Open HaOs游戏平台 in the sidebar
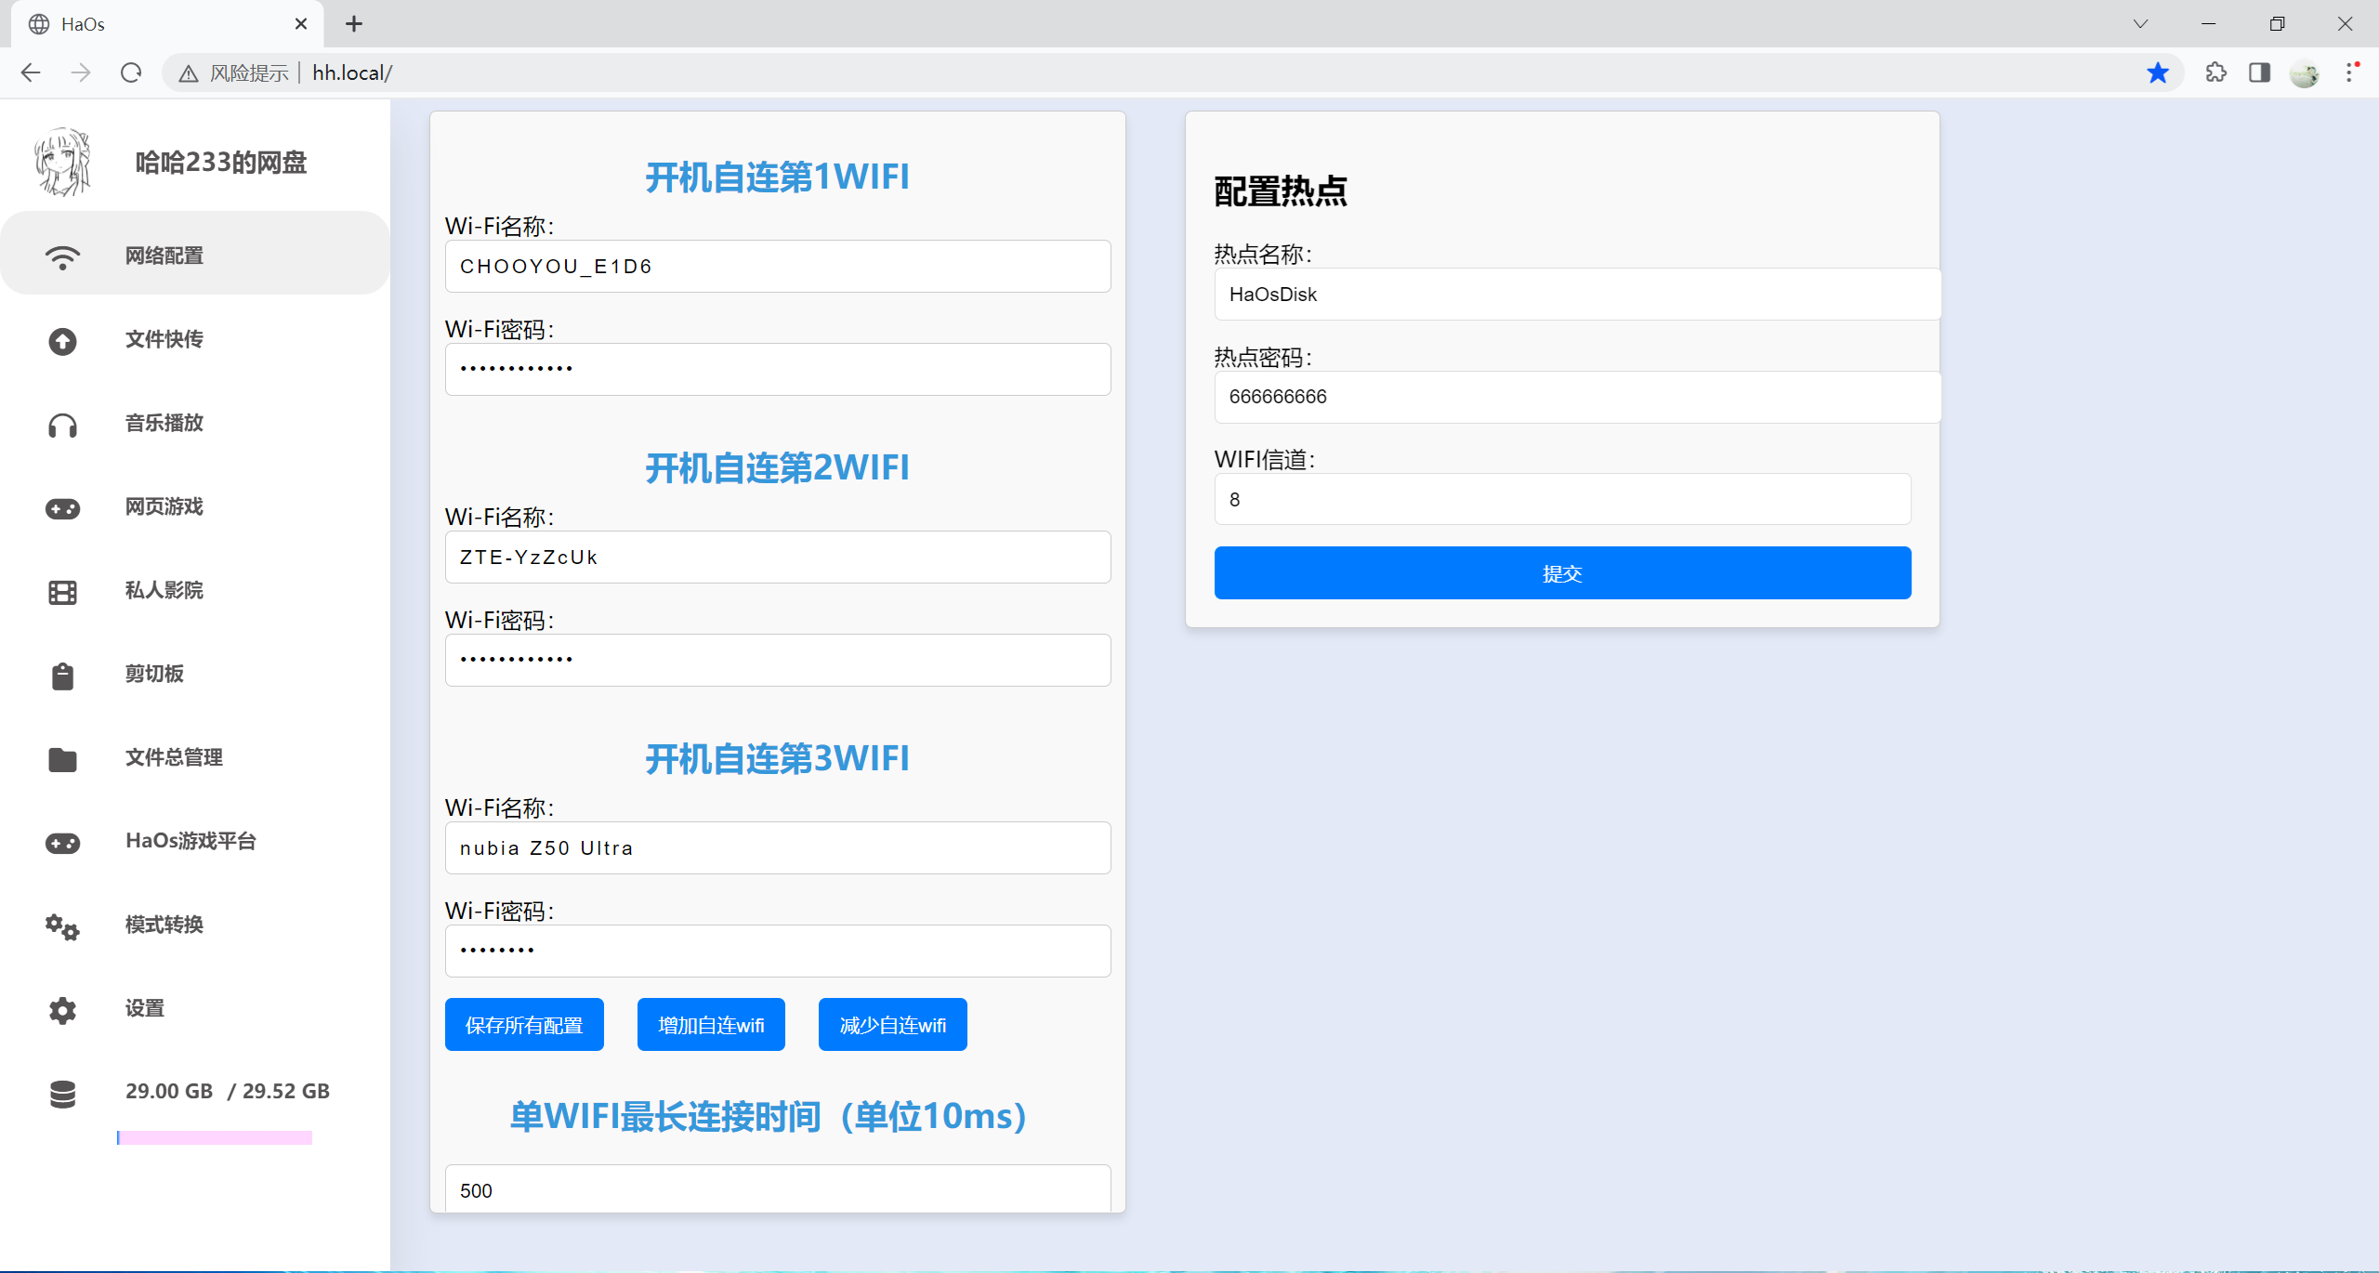The height and width of the screenshot is (1273, 2379). [x=195, y=841]
